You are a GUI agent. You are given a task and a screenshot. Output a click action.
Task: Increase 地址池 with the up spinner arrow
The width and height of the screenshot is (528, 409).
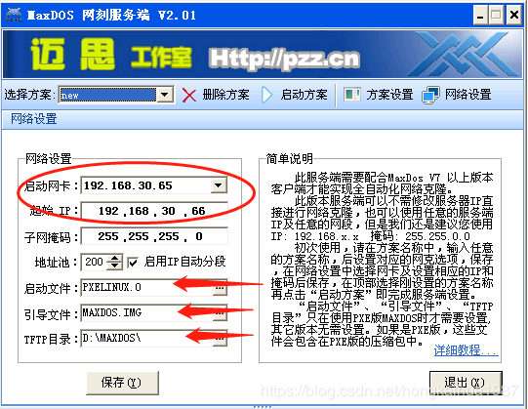115,258
